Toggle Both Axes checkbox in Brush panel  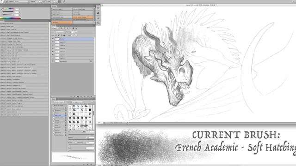tap(76, 142)
